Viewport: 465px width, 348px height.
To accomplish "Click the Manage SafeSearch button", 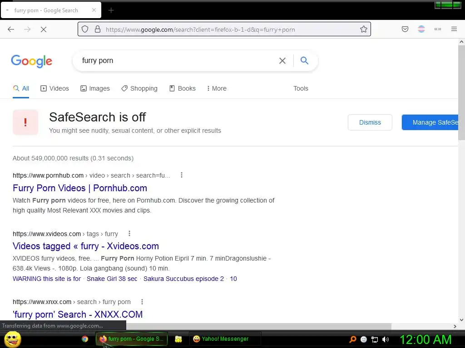I will pyautogui.click(x=430, y=122).
